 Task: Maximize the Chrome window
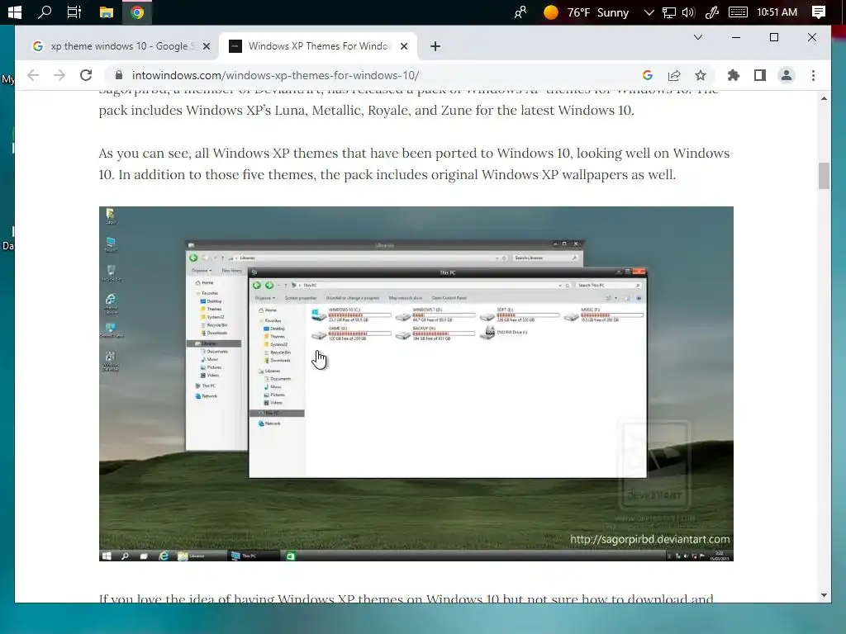773,37
